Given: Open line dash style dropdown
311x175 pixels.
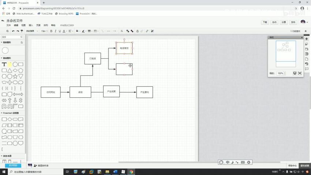Looking at the screenshot, I should pyautogui.click(x=95, y=31).
